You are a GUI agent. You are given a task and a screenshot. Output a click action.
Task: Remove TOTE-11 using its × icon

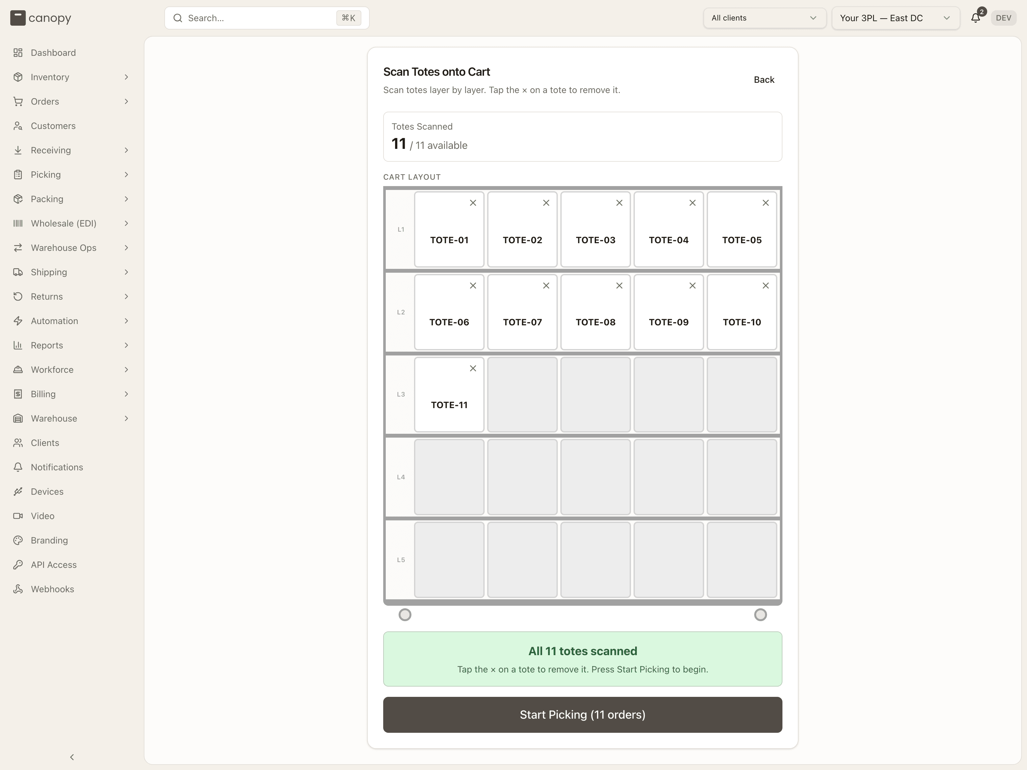point(473,368)
